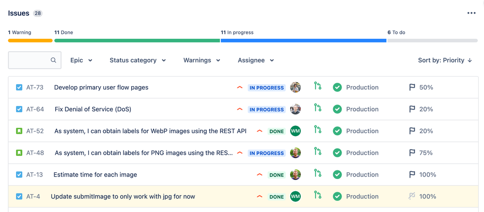Open pull request icon for AT-48
484x212 pixels.
tap(318, 151)
